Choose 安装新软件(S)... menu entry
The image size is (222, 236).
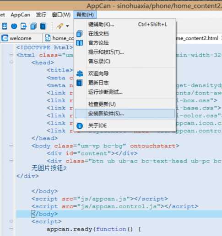[x=125, y=114]
